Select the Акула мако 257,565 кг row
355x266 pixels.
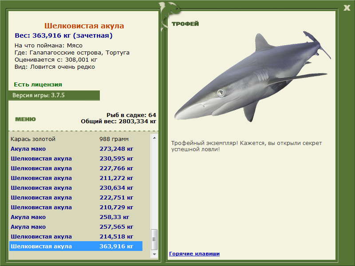pyautogui.click(x=76, y=227)
